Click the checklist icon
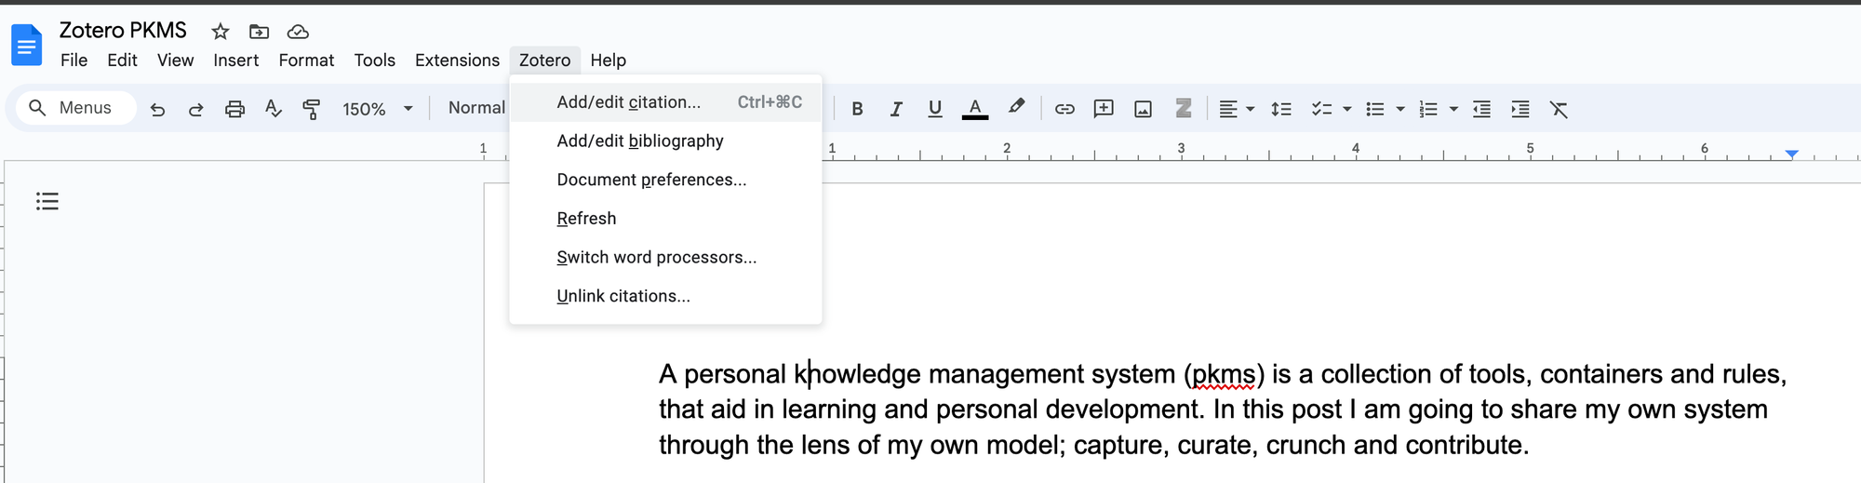Image resolution: width=1861 pixels, height=483 pixels. (x=1321, y=109)
